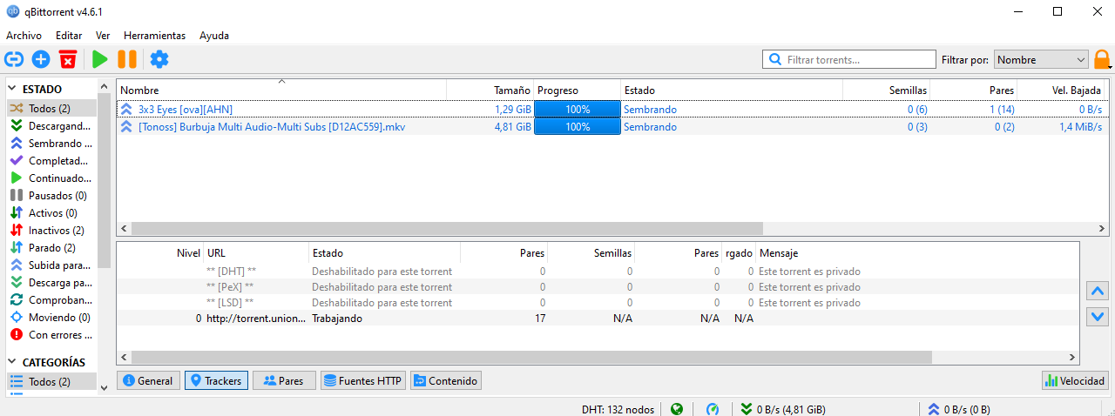Image resolution: width=1115 pixels, height=416 pixels.
Task: Select the ** [LSD] ** tracker row
Action: click(598, 303)
